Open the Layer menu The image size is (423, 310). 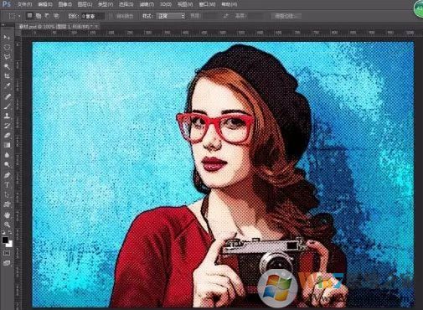(x=85, y=4)
